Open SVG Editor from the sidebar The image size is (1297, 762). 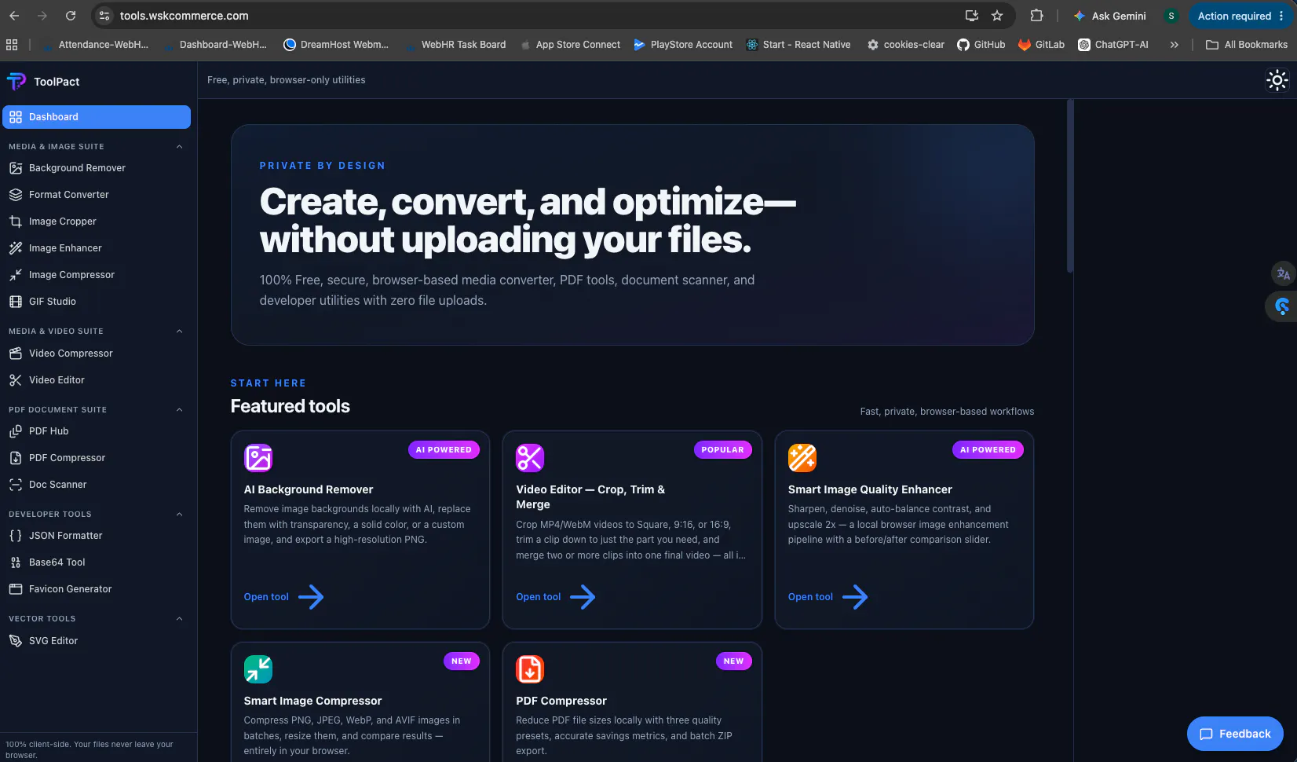[x=97, y=641]
